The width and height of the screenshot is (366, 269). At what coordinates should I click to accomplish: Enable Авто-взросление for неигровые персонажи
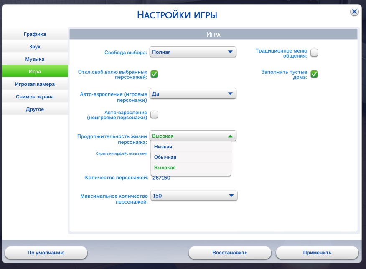[x=154, y=114]
